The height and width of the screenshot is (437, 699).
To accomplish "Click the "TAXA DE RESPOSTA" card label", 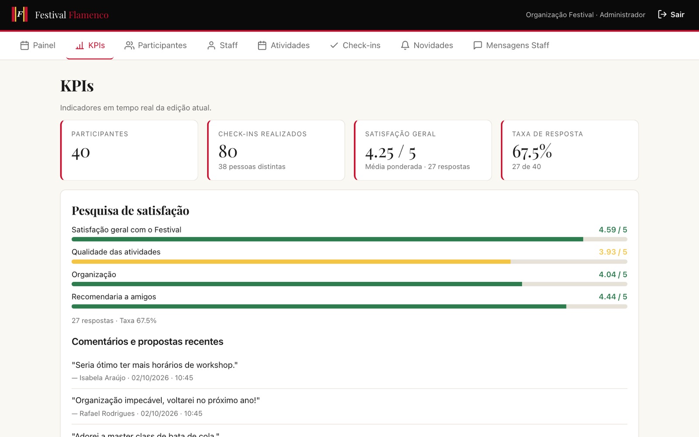I will pos(547,134).
